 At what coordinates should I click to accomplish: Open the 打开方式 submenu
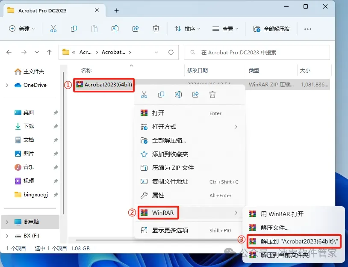coord(189,127)
